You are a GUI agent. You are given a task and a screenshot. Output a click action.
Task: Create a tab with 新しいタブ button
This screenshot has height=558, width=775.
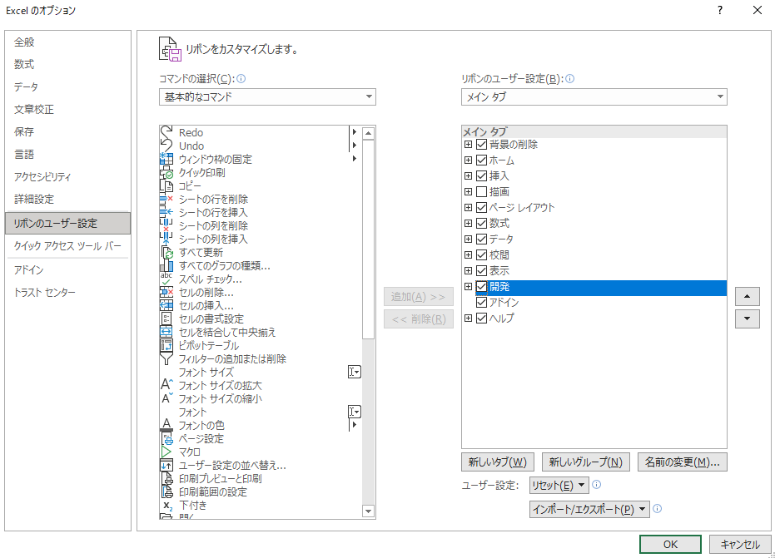tap(497, 462)
